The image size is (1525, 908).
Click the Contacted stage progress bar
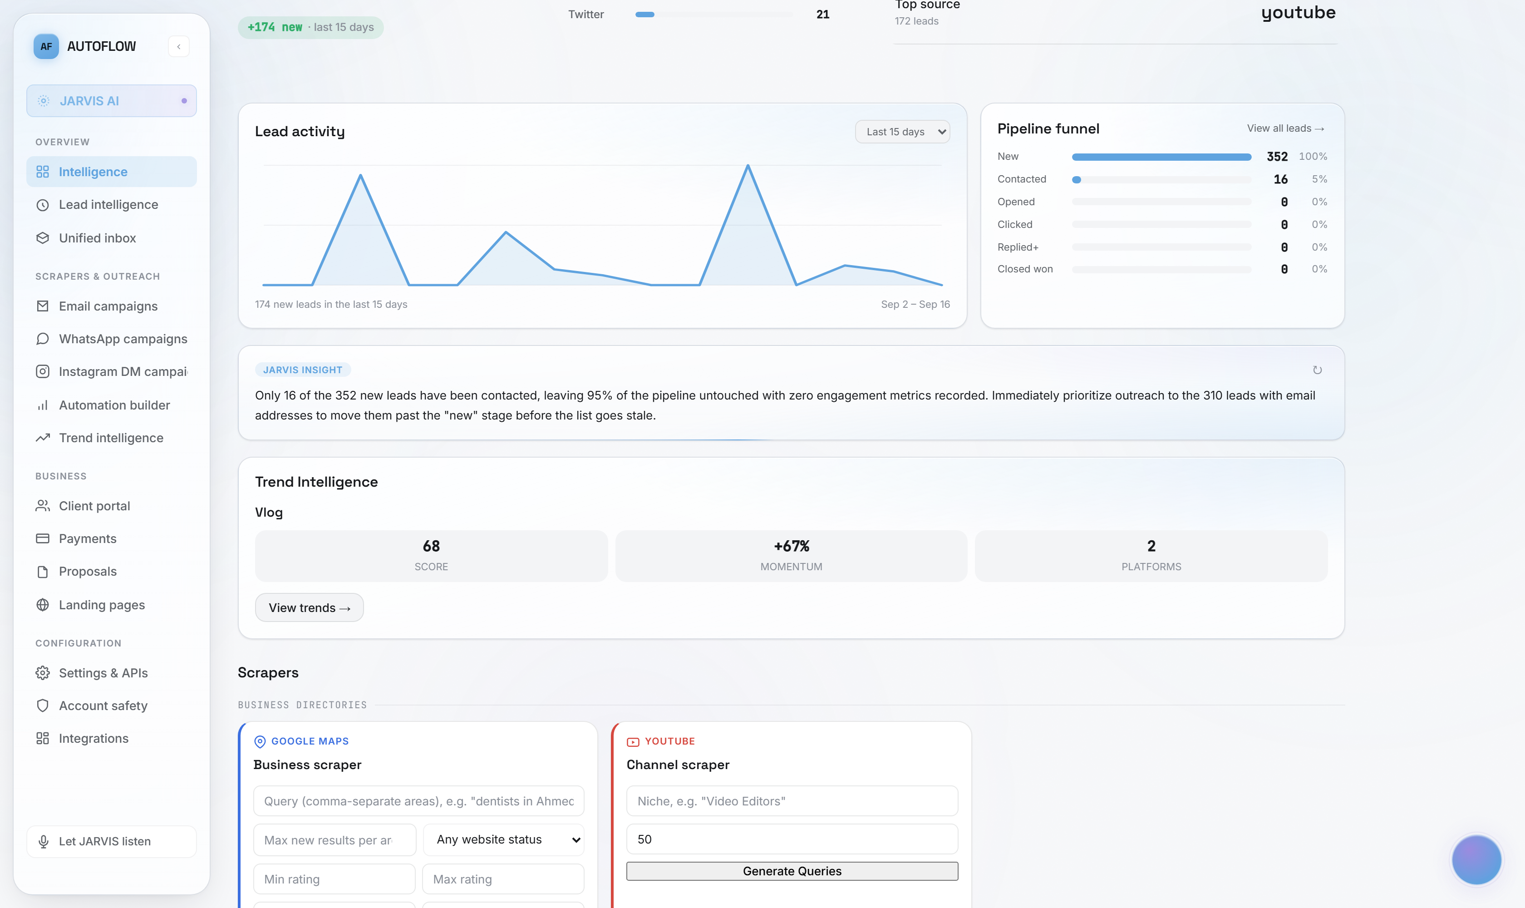(1161, 180)
